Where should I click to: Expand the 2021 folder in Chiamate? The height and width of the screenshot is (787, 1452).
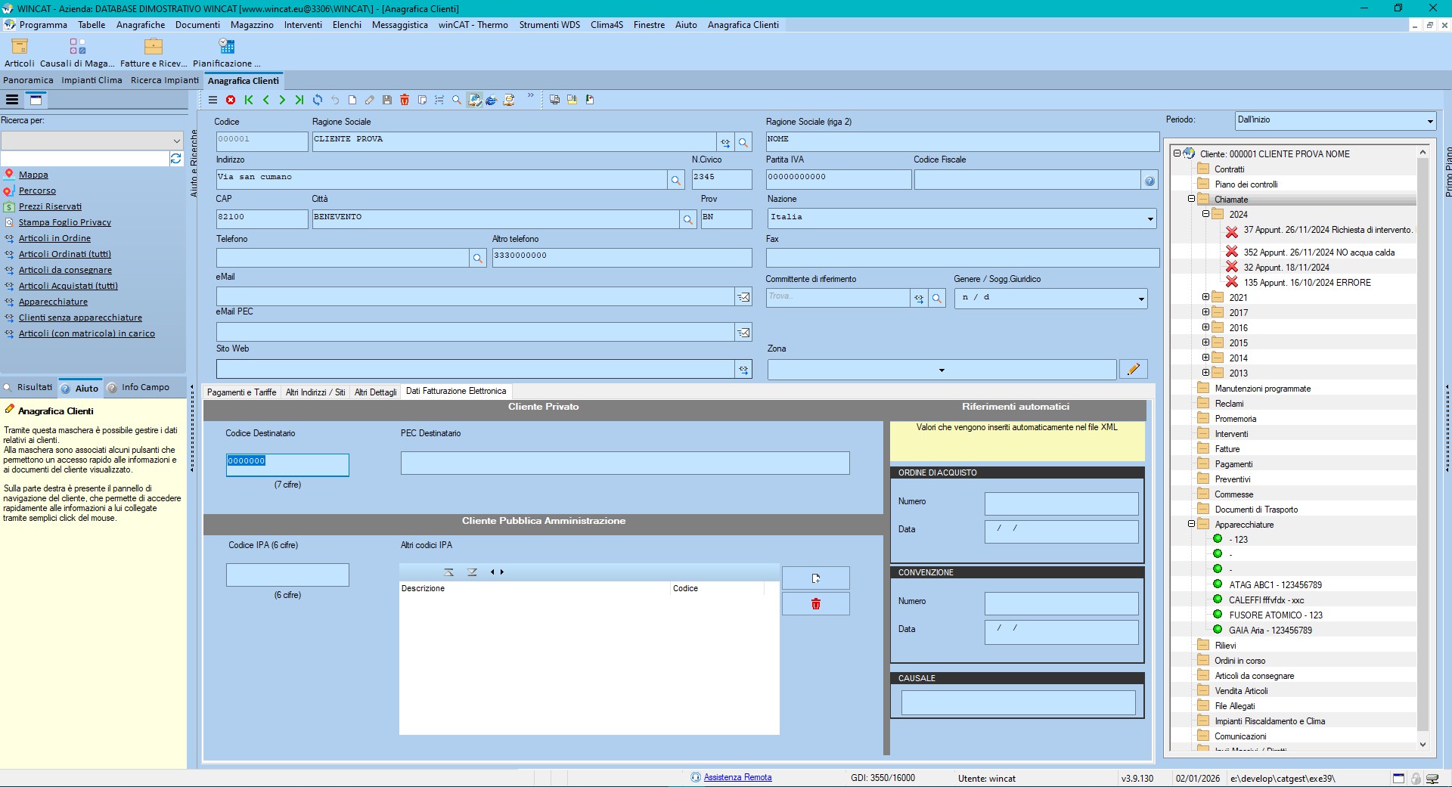[1205, 297]
